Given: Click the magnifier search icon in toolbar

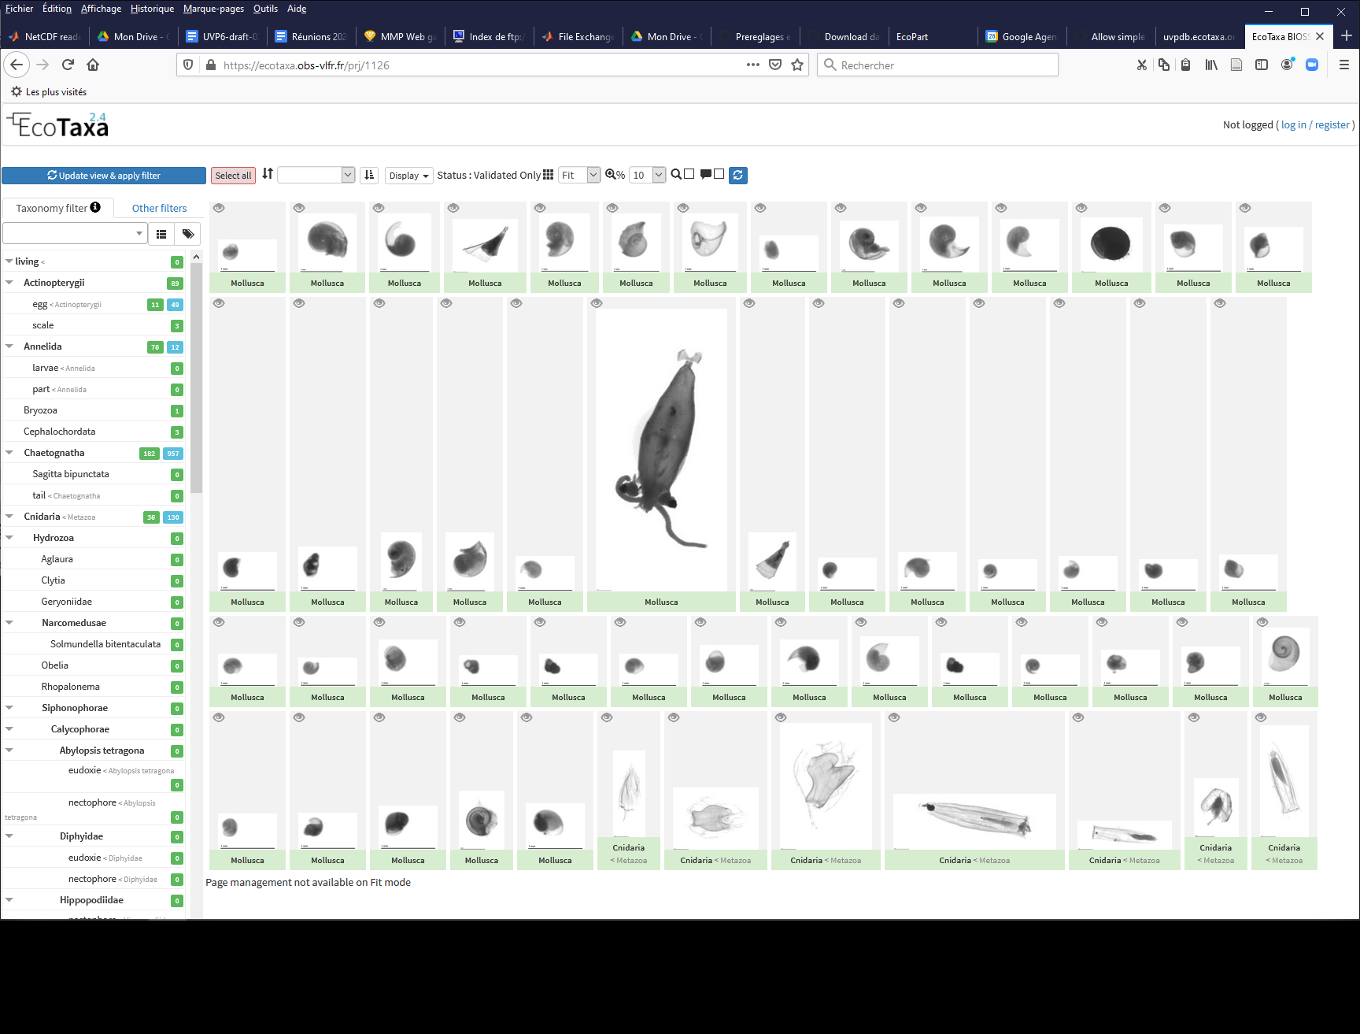Looking at the screenshot, I should tap(676, 175).
